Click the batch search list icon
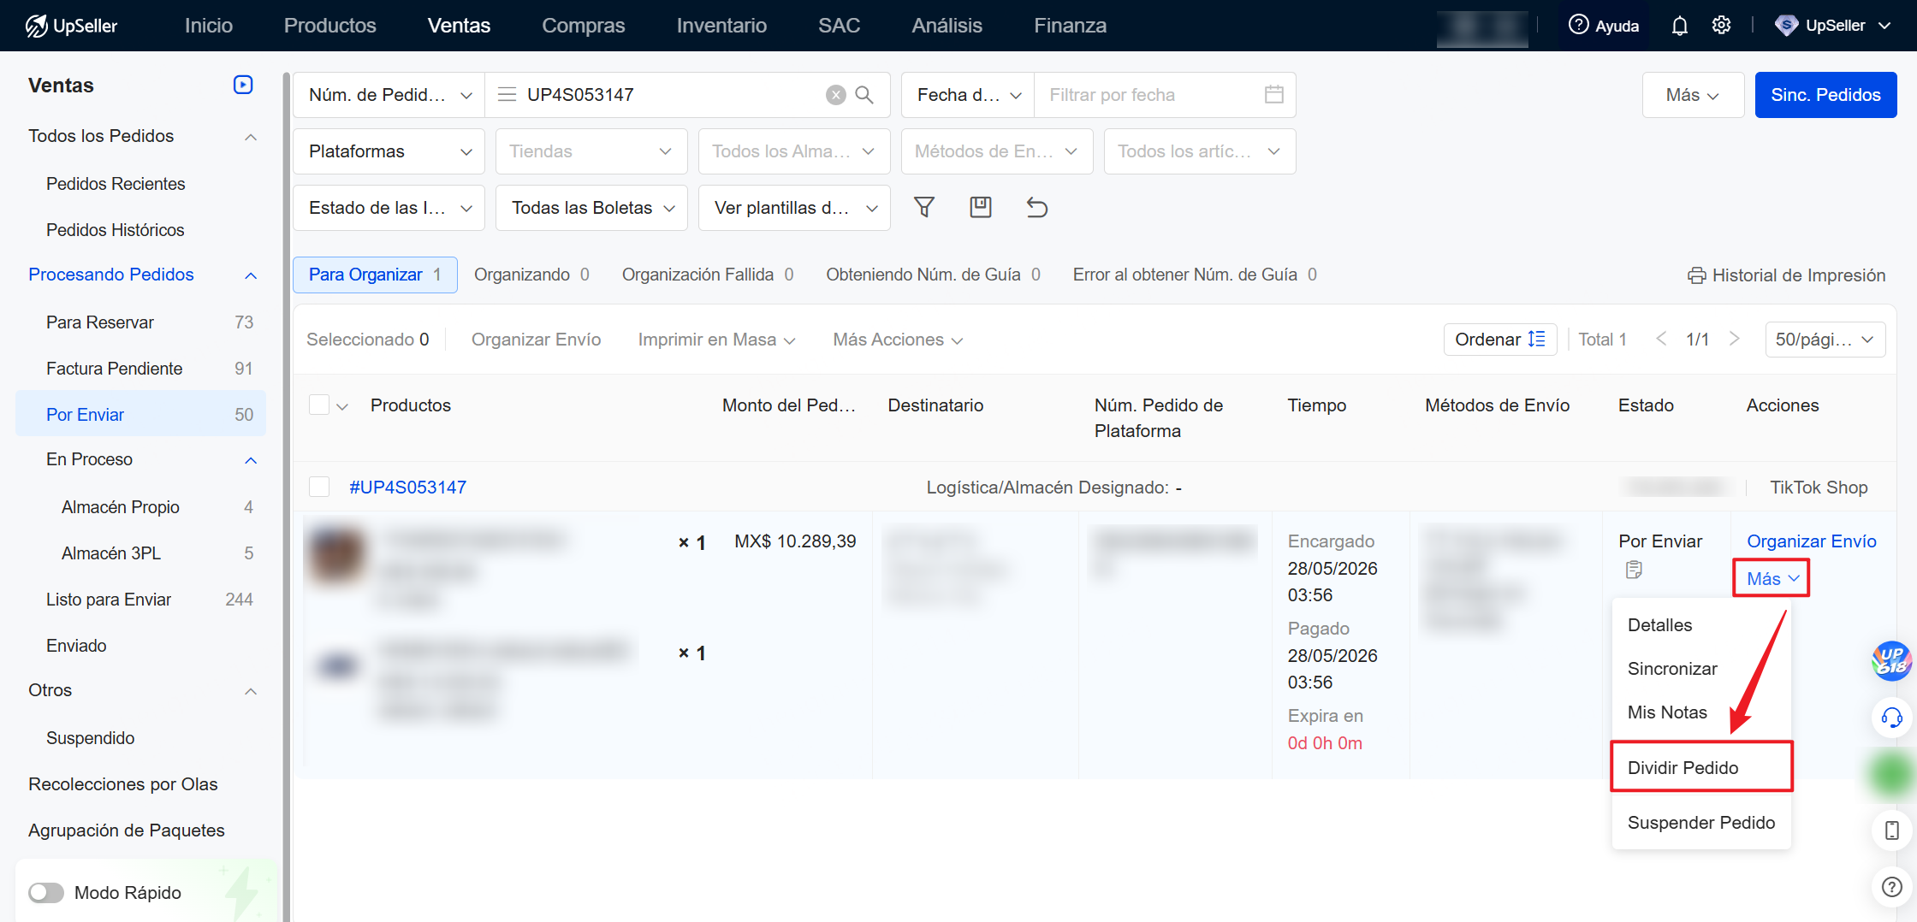The height and width of the screenshot is (922, 1917). [507, 95]
